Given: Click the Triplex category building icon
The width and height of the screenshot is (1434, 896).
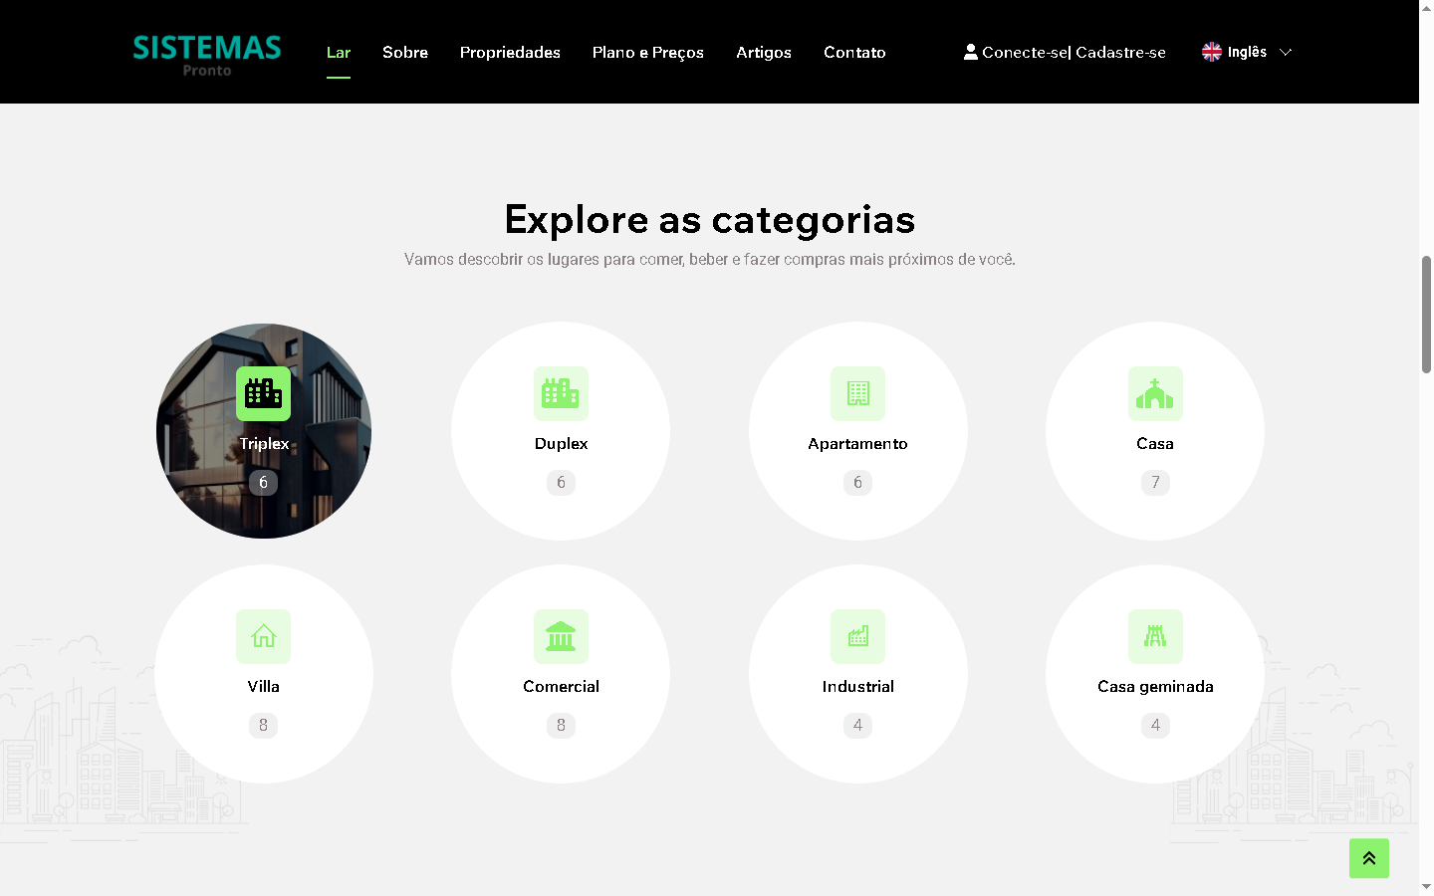Looking at the screenshot, I should [x=263, y=393].
